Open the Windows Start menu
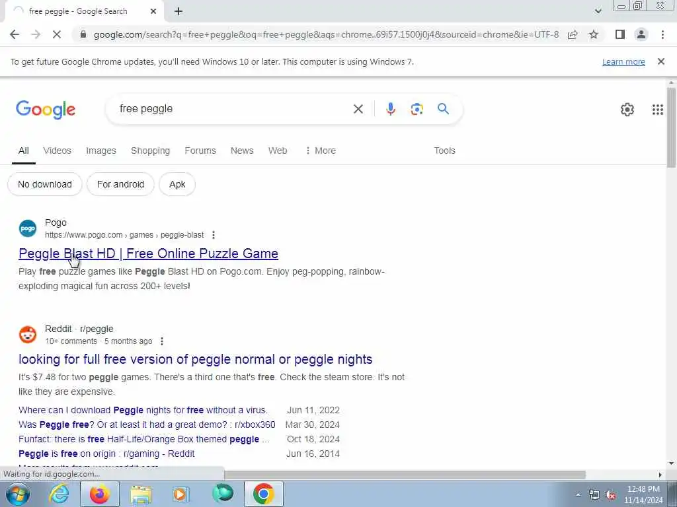This screenshot has width=677, height=507. point(18,494)
